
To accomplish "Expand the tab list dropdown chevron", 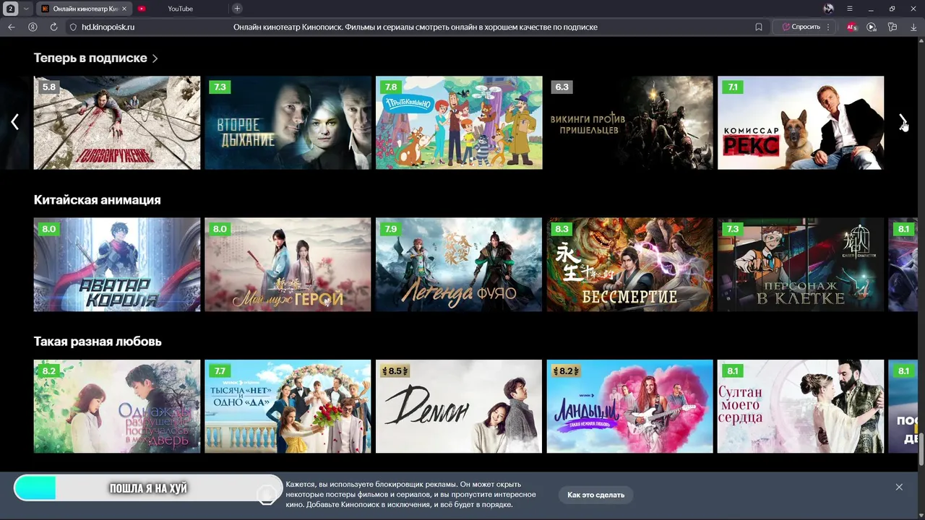I will [27, 9].
